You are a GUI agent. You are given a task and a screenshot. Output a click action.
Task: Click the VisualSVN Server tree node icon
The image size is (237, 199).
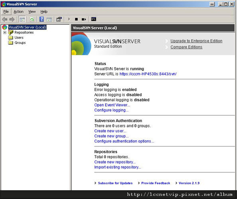pos(5,27)
